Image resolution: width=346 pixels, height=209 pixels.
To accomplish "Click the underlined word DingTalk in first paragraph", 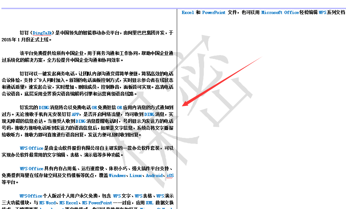I will [x=42, y=33].
